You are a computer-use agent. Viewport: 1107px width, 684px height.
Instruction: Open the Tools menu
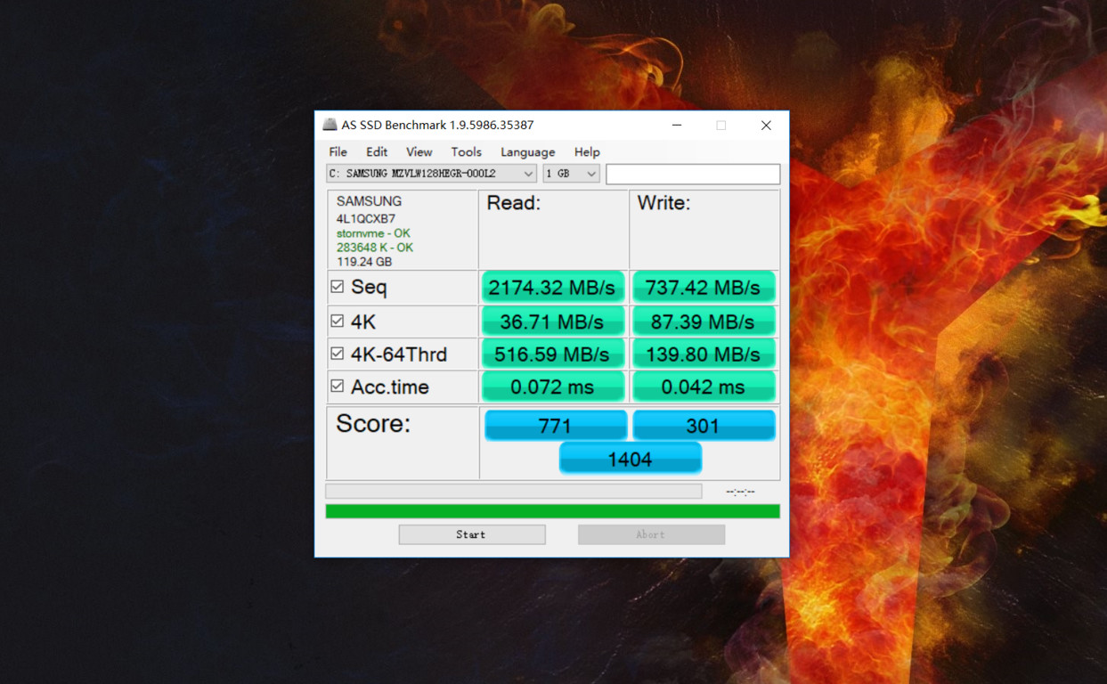(x=466, y=151)
